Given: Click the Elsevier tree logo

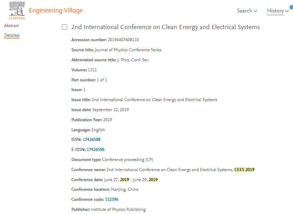Looking at the screenshot, I should pos(17,10).
